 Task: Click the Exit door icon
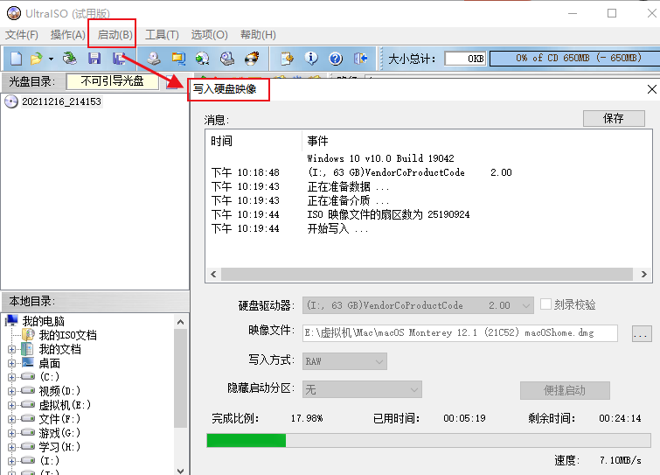tap(361, 58)
